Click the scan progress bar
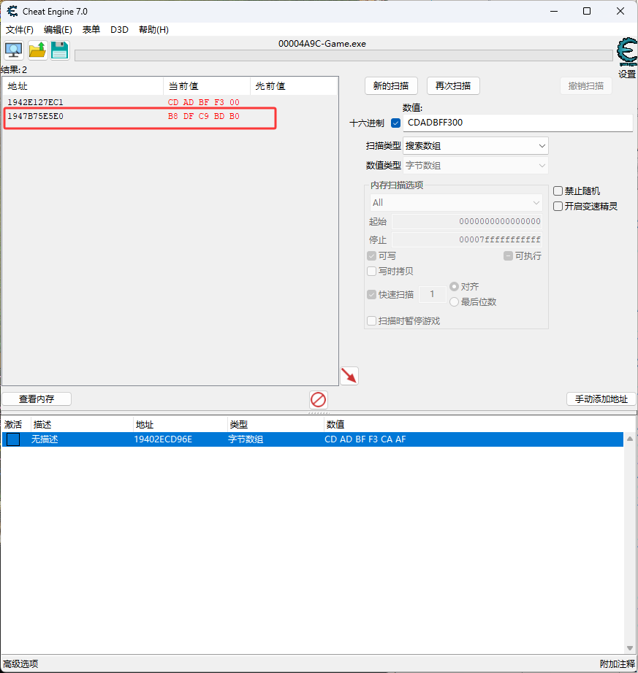The width and height of the screenshot is (638, 673). 343,55
